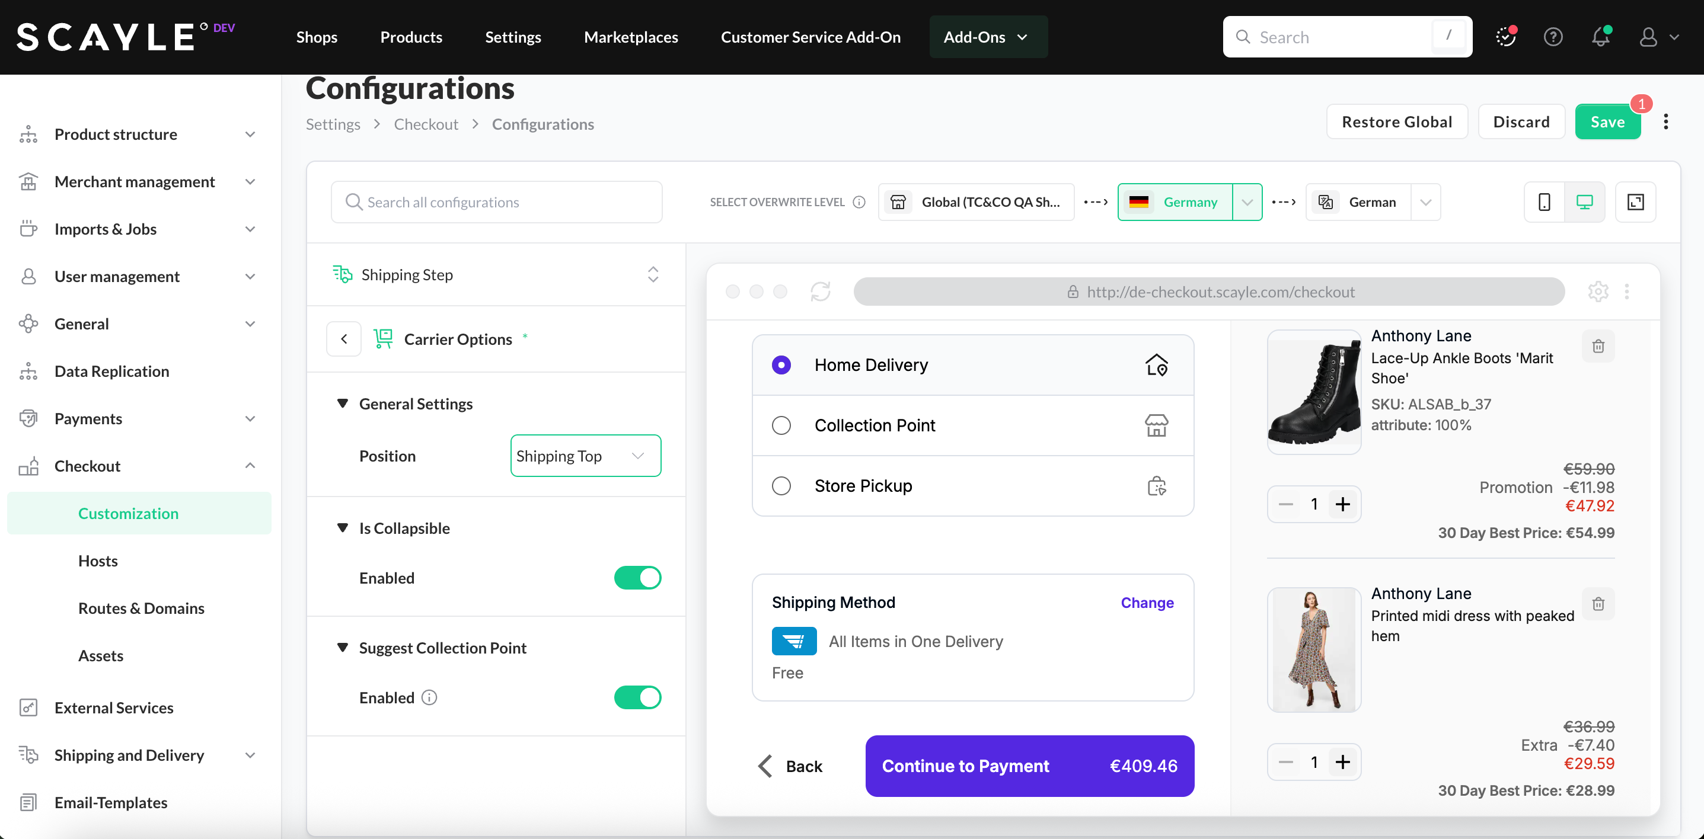The height and width of the screenshot is (839, 1704).
Task: Switch to desktop preview icon
Action: 1584,201
